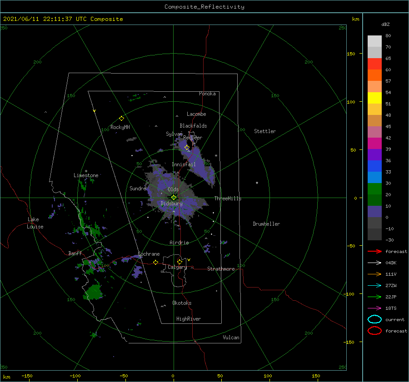409x382 pixels.
Task: Click the RockyMH label
Action: (x=120, y=127)
